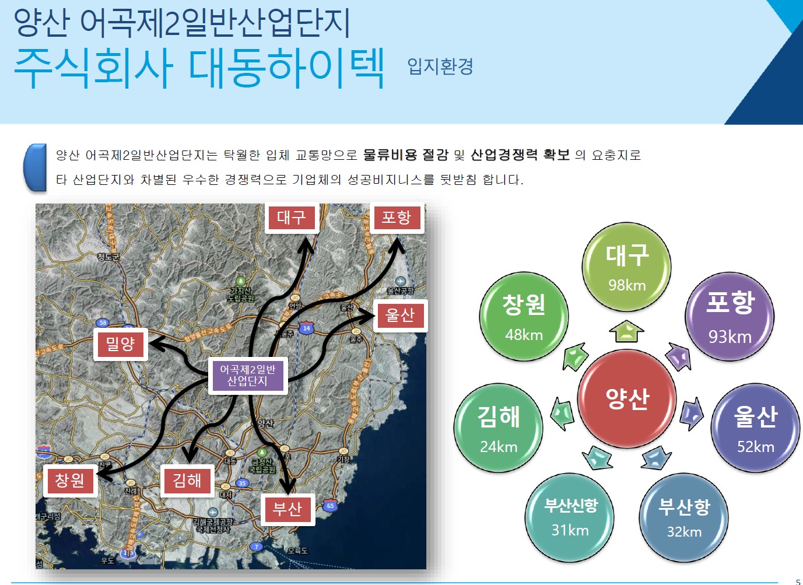Click the 입지환경 subtitle text

[x=440, y=66]
